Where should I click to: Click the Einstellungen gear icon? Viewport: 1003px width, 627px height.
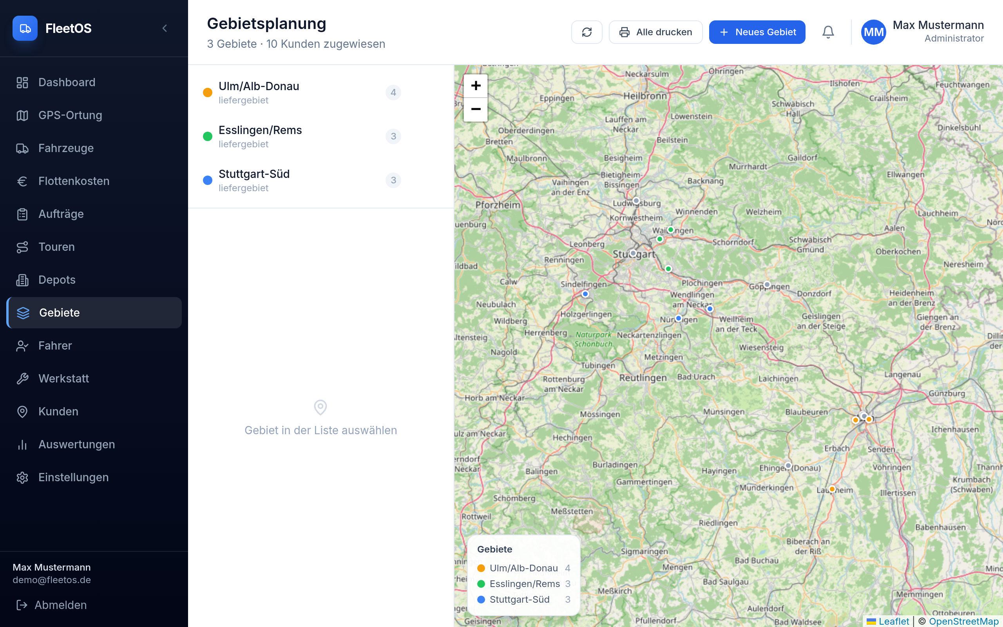(x=22, y=477)
